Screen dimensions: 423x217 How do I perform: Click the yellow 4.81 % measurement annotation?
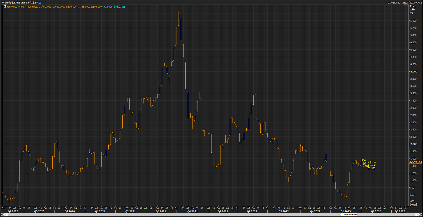click(372, 162)
